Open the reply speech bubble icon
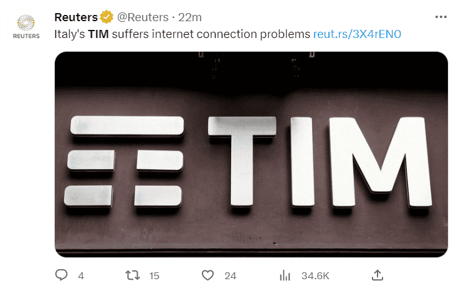This screenshot has width=461, height=291. [x=62, y=275]
